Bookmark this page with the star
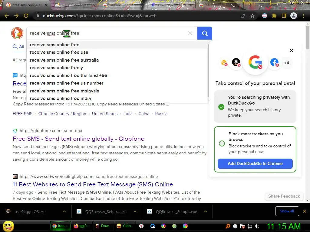This screenshot has width=310, height=232. pos(252,16)
